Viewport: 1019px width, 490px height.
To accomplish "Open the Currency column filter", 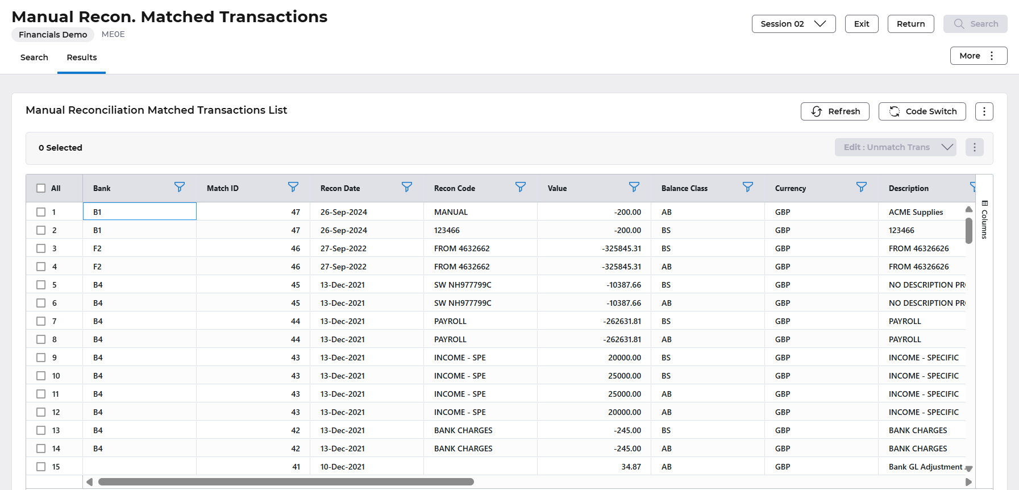I will click(861, 187).
